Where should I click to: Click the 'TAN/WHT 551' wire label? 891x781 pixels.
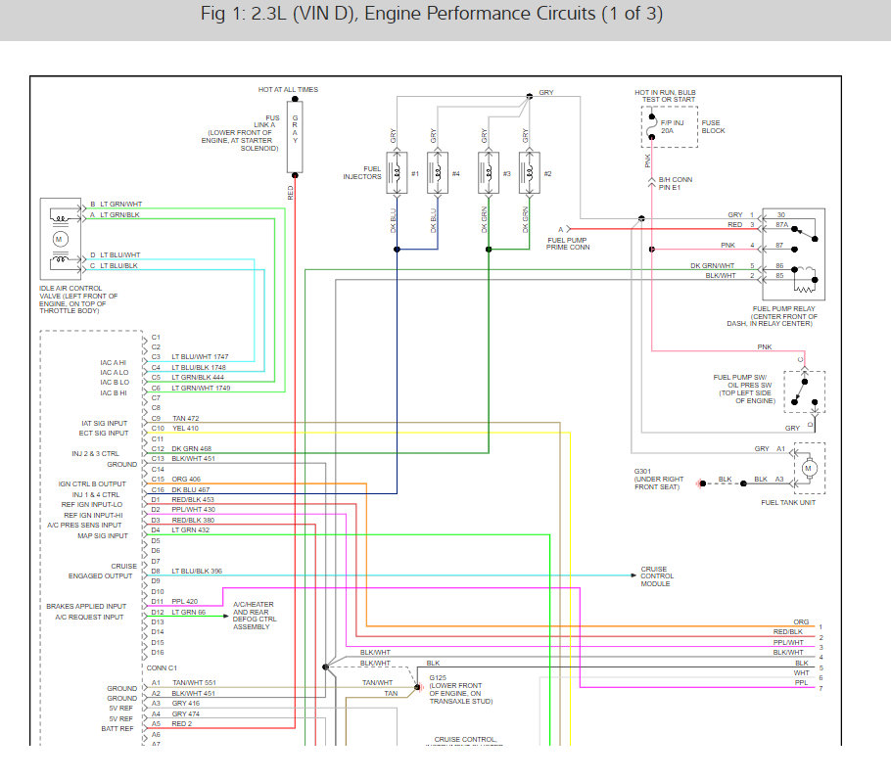tap(194, 683)
